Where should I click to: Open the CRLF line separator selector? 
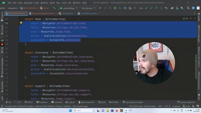(x=160, y=106)
